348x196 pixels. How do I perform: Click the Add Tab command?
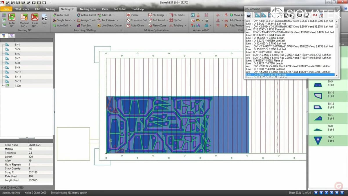(104, 15)
